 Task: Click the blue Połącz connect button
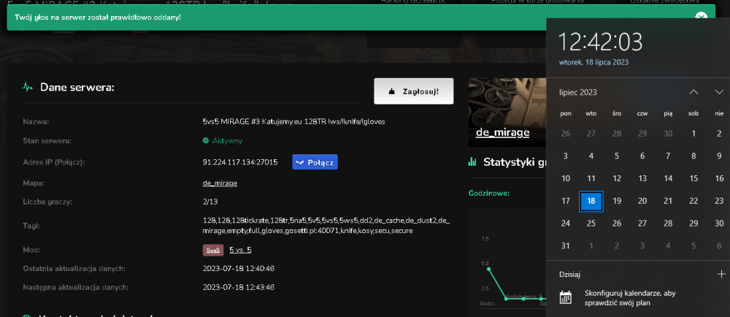[315, 162]
